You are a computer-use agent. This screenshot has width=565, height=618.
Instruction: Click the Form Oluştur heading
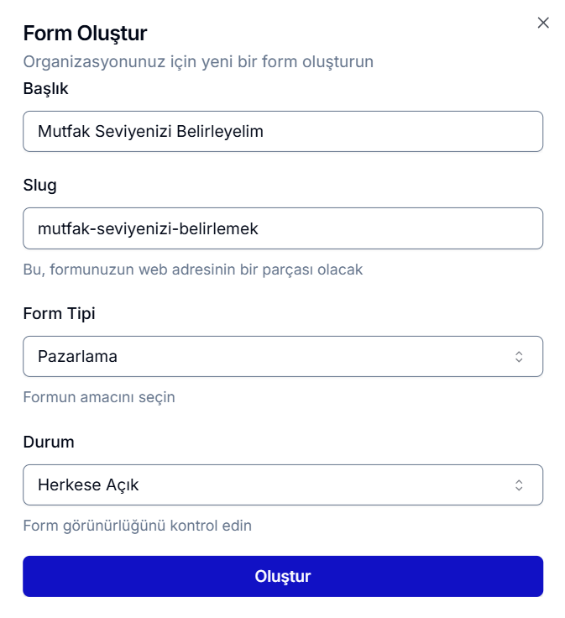(85, 34)
